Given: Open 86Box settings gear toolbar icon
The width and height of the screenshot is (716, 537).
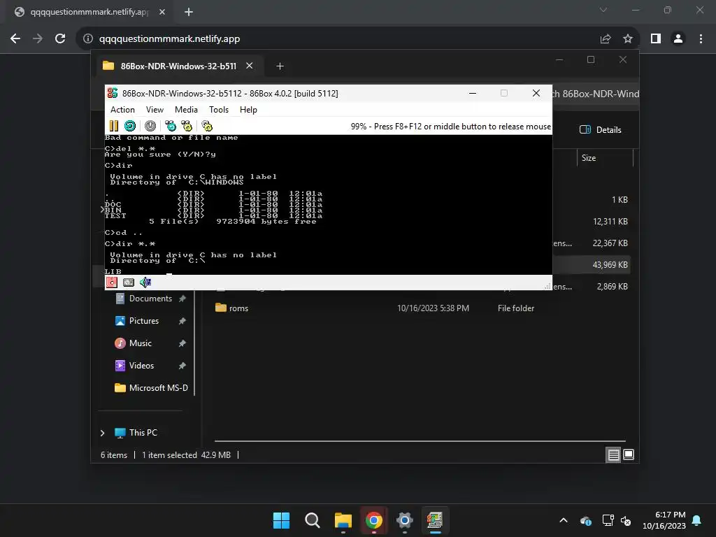Looking at the screenshot, I should click(x=207, y=126).
